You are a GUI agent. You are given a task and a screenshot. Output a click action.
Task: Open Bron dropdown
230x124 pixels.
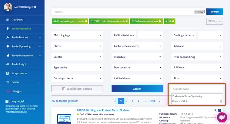click(197, 78)
